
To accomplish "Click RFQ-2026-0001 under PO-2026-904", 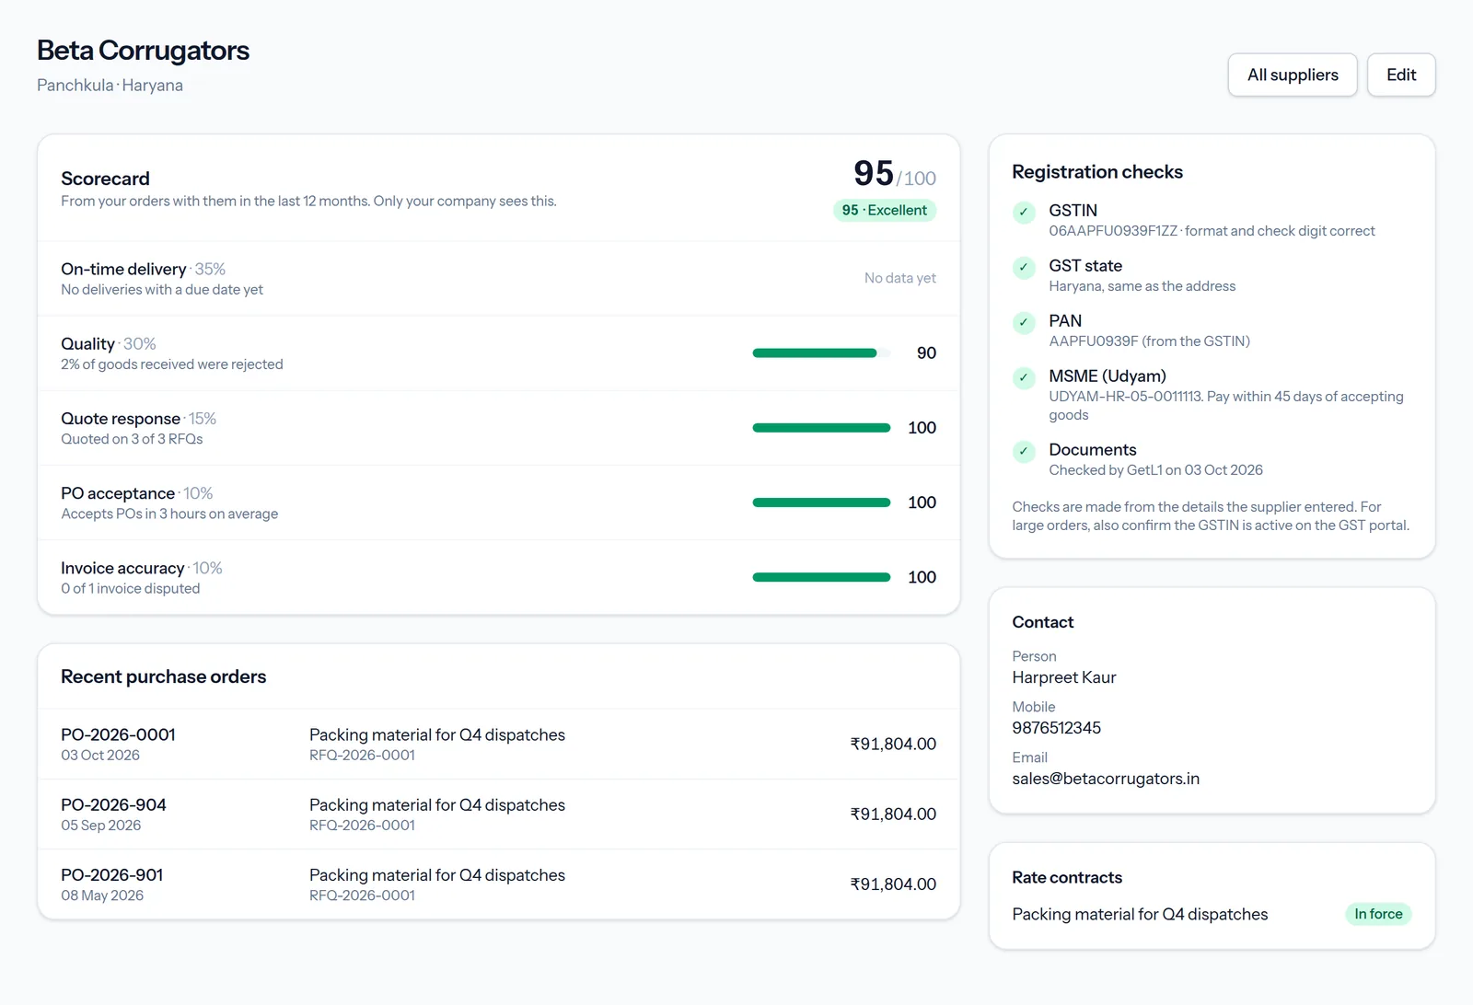I will click(362, 826).
